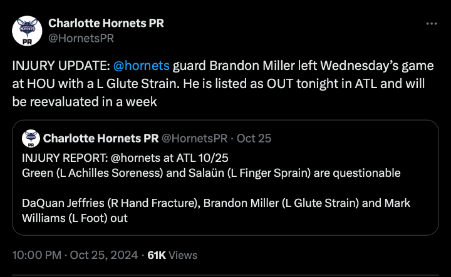This screenshot has width=451, height=277.
Task: Click the 10:00 PM post timestamp
Action: [x=35, y=255]
